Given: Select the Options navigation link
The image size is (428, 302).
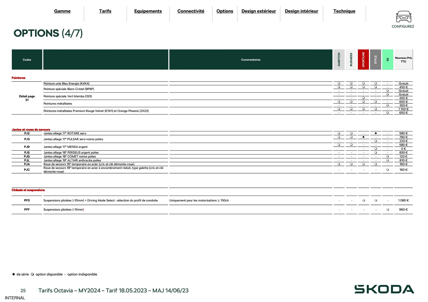Looking at the screenshot, I should (x=225, y=11).
